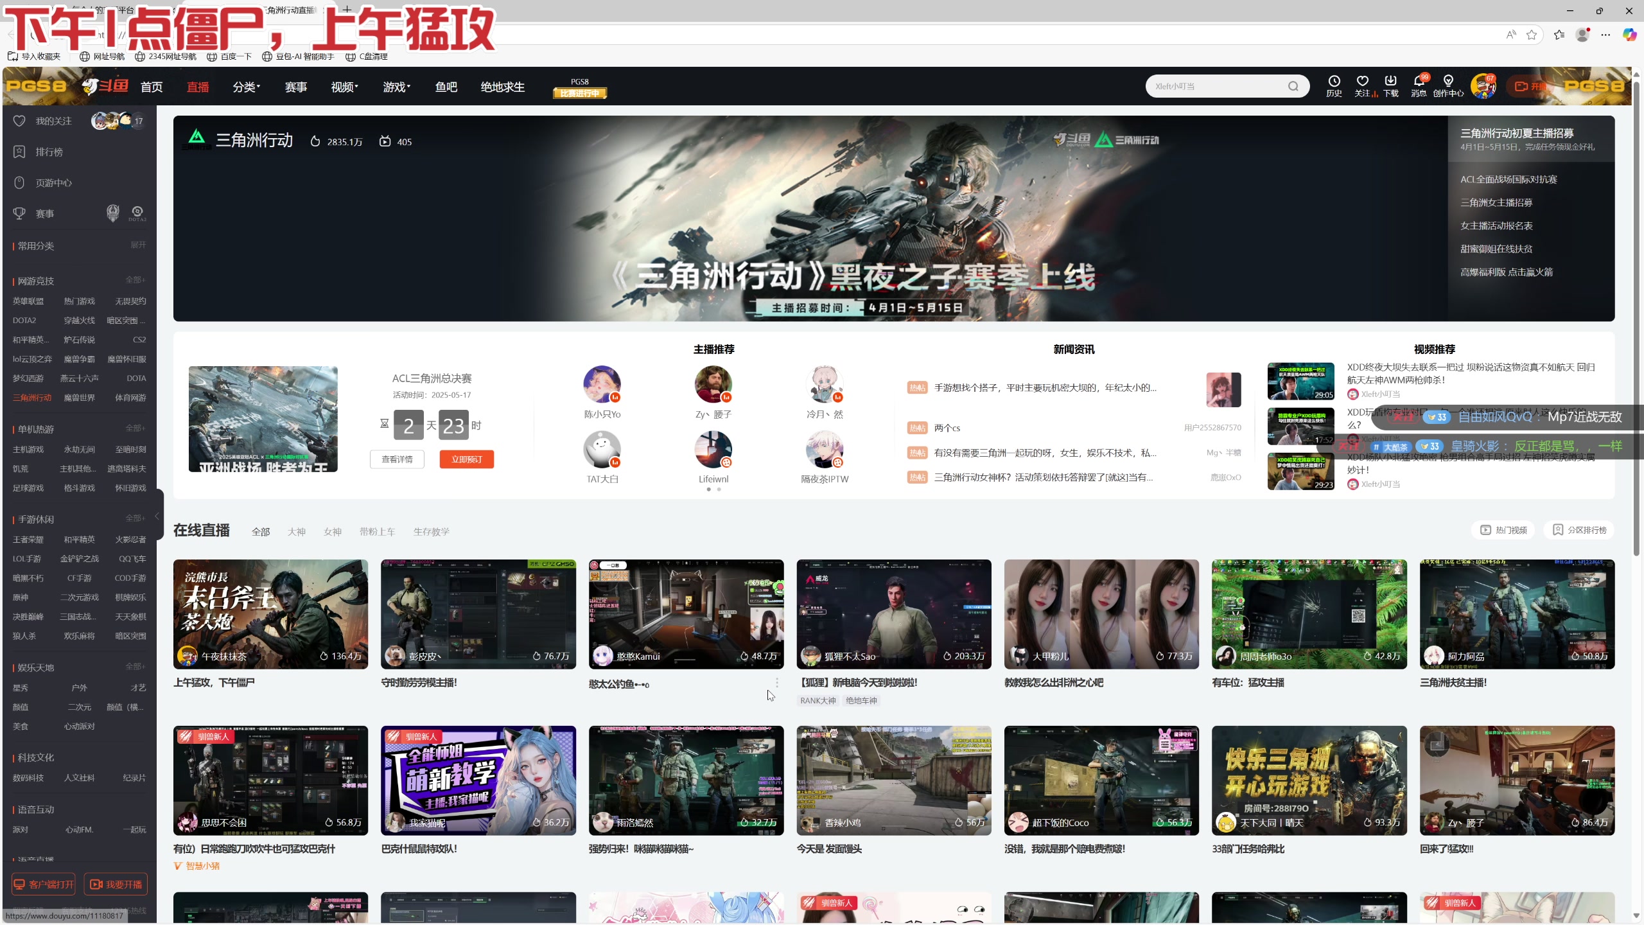Open browser read aloud icon
Screen dimensions: 1644x925
[1511, 35]
